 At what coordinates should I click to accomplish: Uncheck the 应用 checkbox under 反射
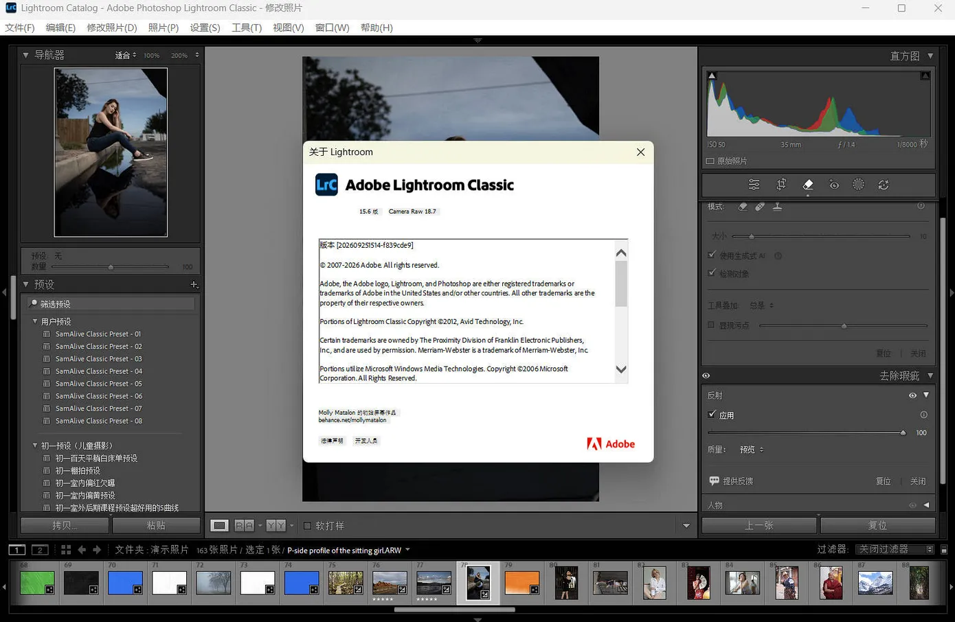[x=712, y=415]
